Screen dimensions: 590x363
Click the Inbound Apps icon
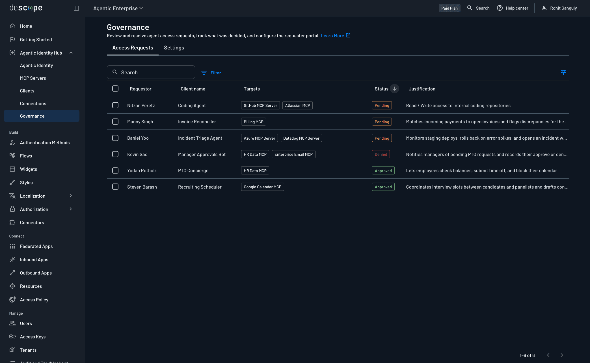pos(12,260)
